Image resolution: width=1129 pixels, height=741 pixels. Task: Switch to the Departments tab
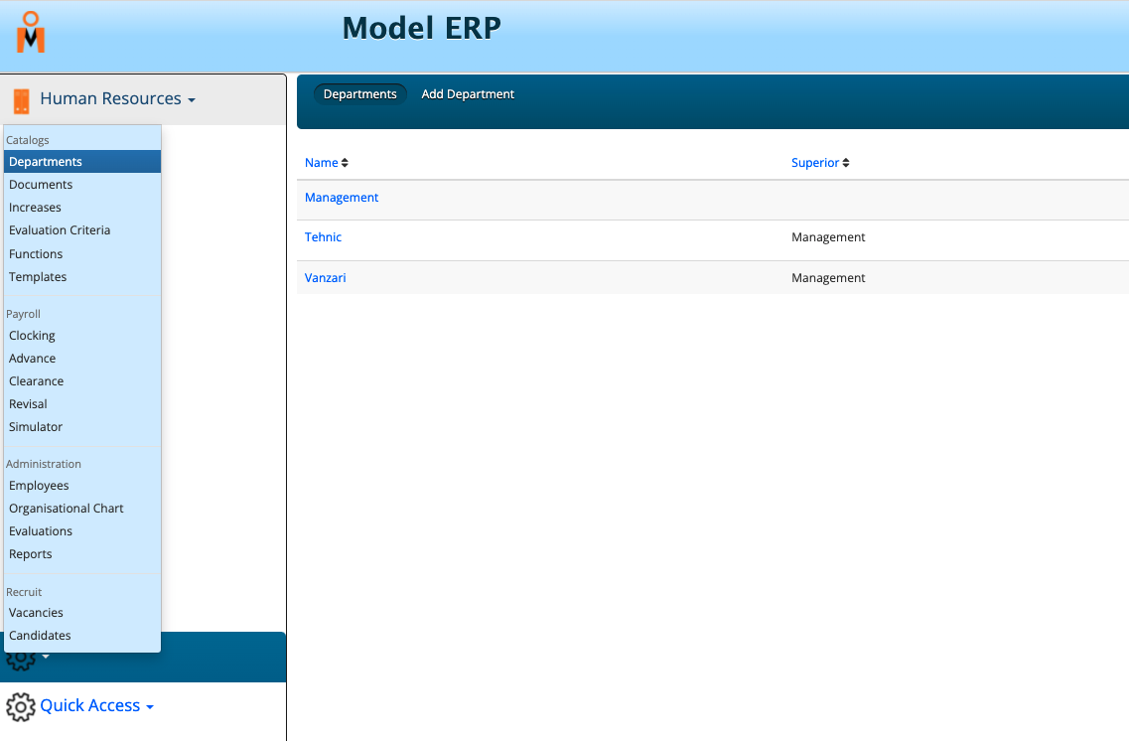pyautogui.click(x=359, y=94)
